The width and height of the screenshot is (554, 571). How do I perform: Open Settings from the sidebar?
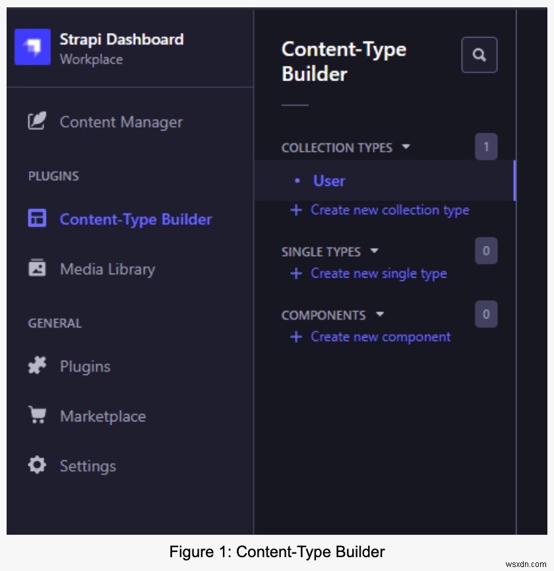point(88,466)
